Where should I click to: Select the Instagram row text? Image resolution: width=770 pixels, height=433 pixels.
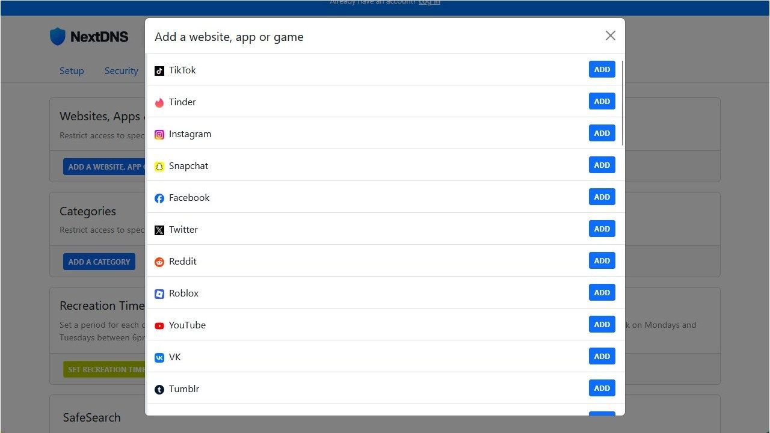[x=190, y=134]
